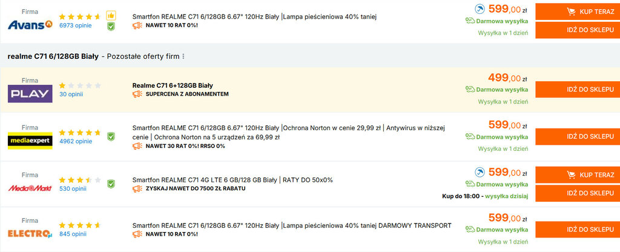Screen dimensions: 620x252
Task: Click the green shield icon under Avans
Action: (x=111, y=27)
